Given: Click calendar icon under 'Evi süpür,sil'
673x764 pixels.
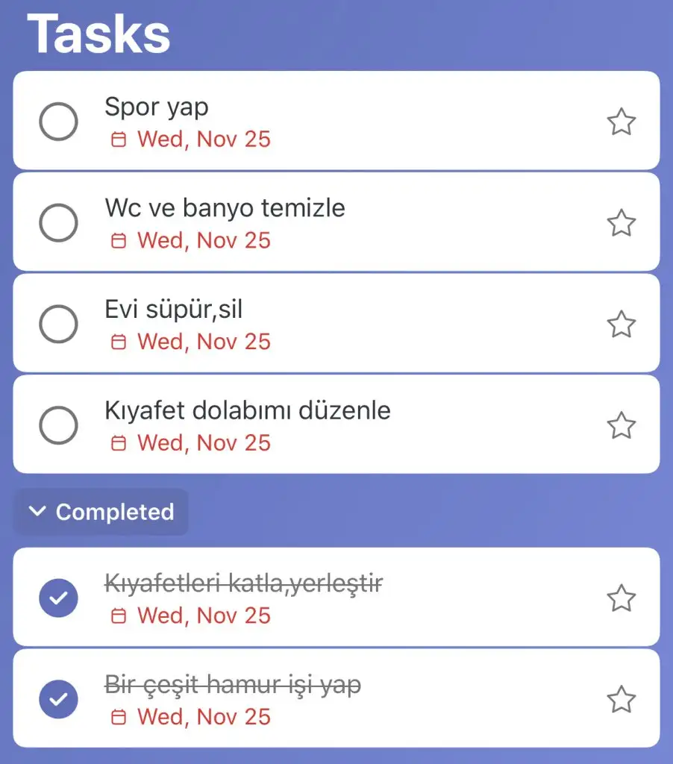Looking at the screenshot, I should 118,342.
